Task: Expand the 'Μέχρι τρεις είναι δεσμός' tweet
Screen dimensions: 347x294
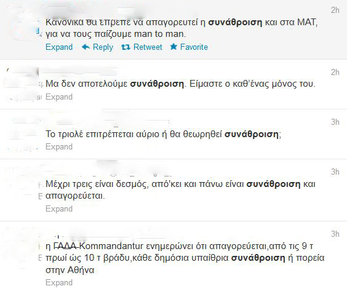Action: [x=59, y=209]
